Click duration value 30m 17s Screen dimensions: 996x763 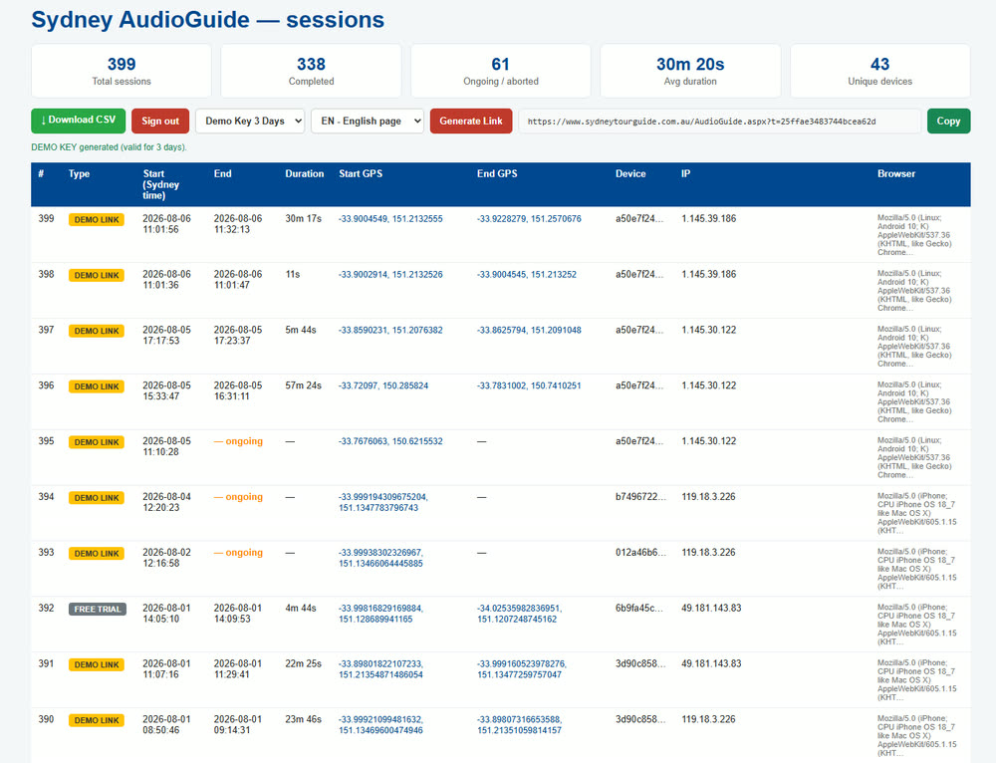pos(303,218)
